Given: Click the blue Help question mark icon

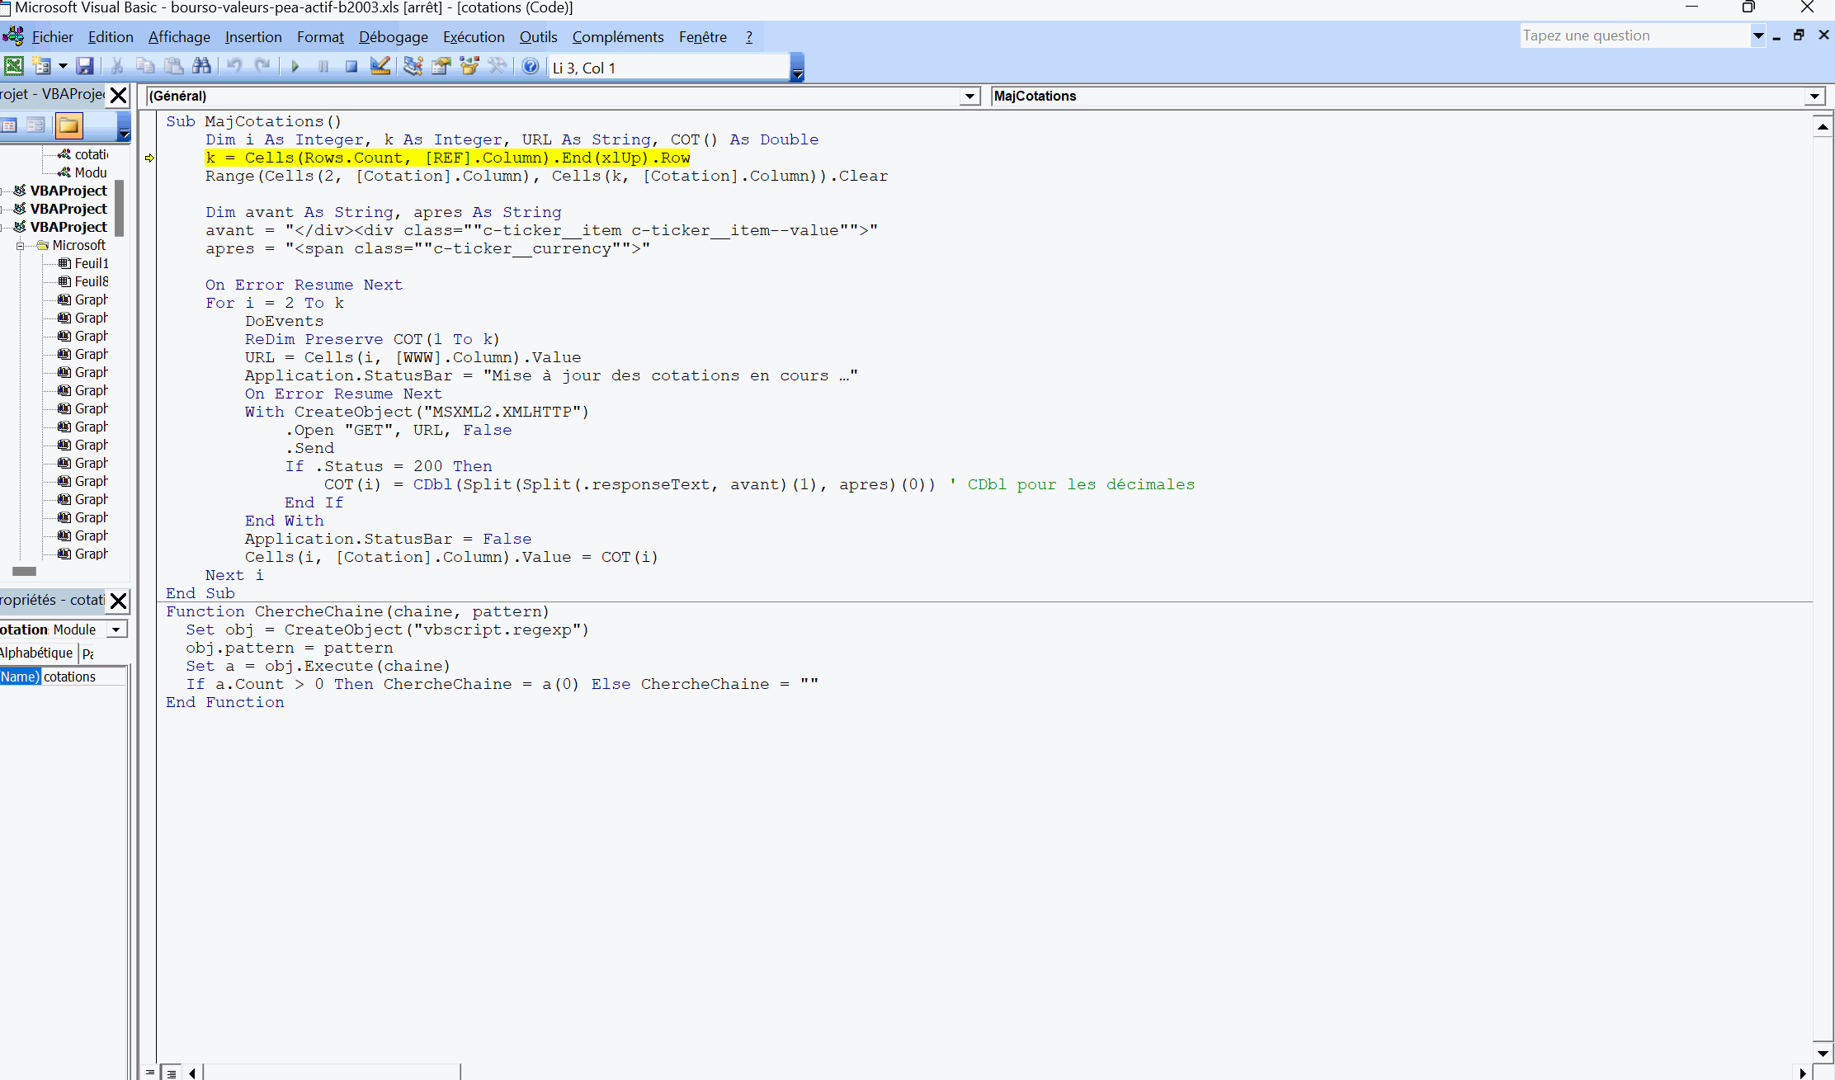Looking at the screenshot, I should (x=531, y=67).
